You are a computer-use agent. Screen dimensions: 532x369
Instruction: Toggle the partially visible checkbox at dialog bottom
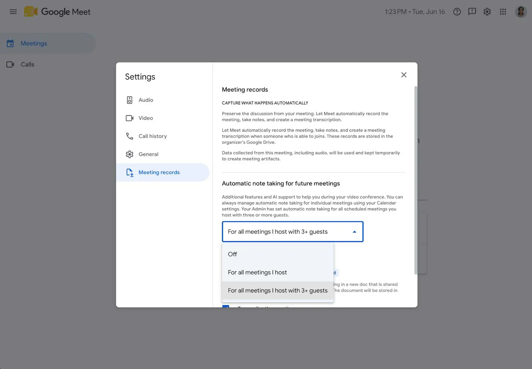pyautogui.click(x=226, y=306)
